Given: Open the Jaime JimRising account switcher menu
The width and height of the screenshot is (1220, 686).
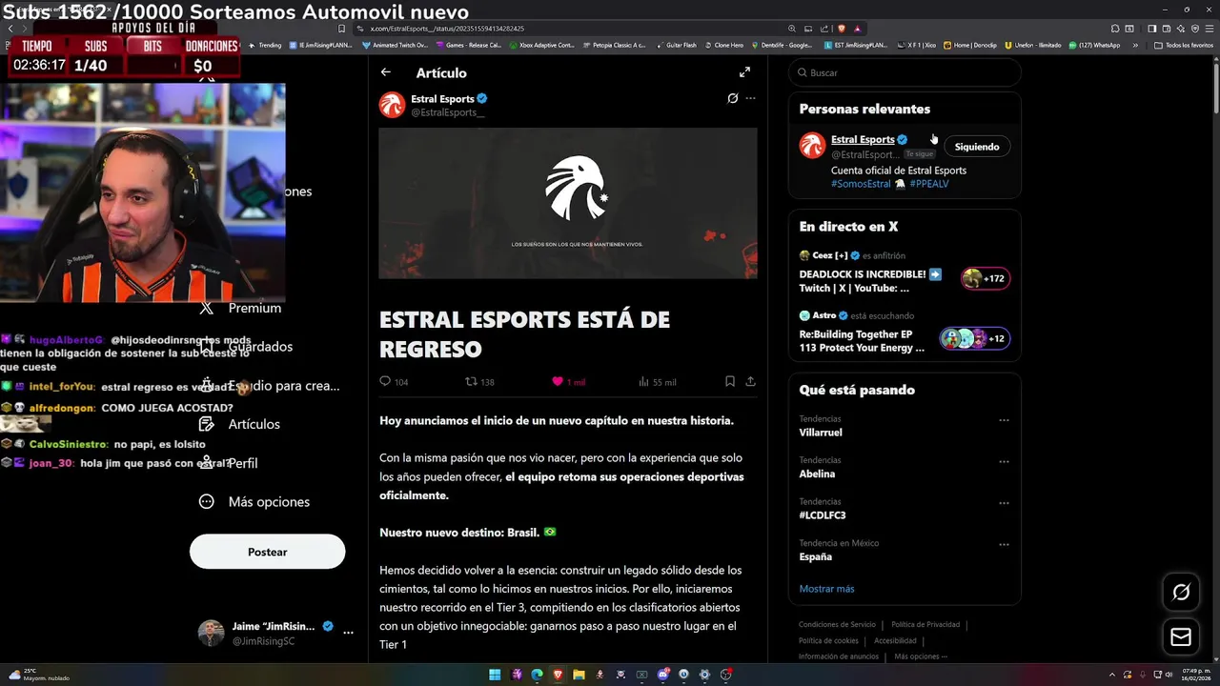Looking at the screenshot, I should 348,633.
